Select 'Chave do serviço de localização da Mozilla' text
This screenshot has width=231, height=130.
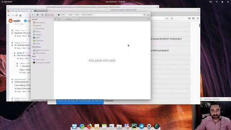(x=80, y=101)
